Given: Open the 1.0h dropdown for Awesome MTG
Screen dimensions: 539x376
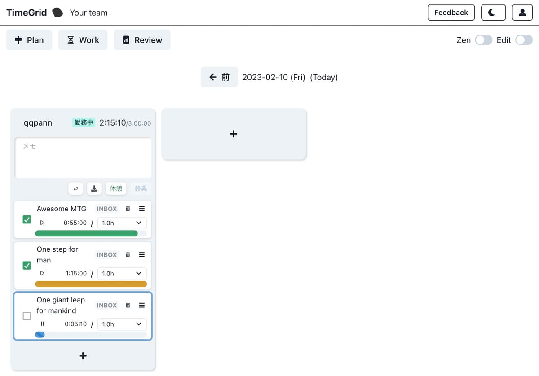Looking at the screenshot, I should tap(122, 223).
